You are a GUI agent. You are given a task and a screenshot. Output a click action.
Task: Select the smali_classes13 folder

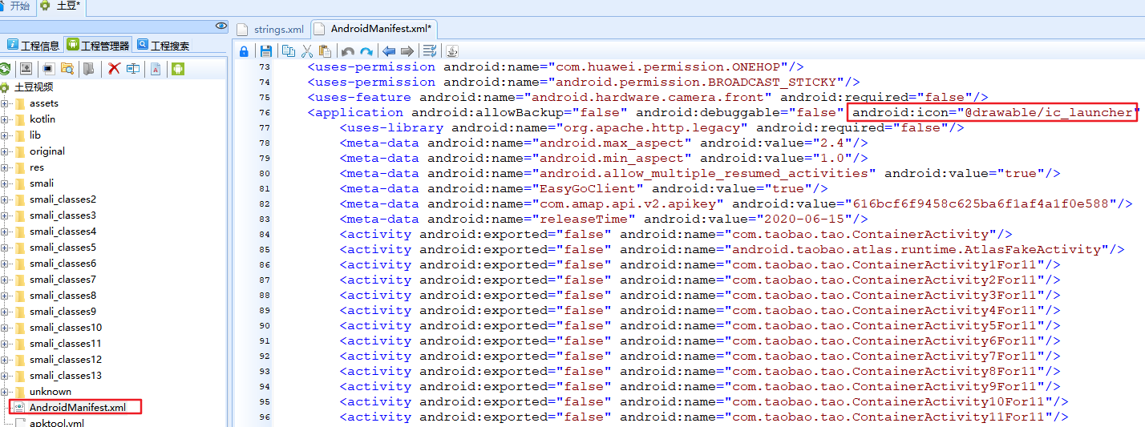pyautogui.click(x=66, y=376)
